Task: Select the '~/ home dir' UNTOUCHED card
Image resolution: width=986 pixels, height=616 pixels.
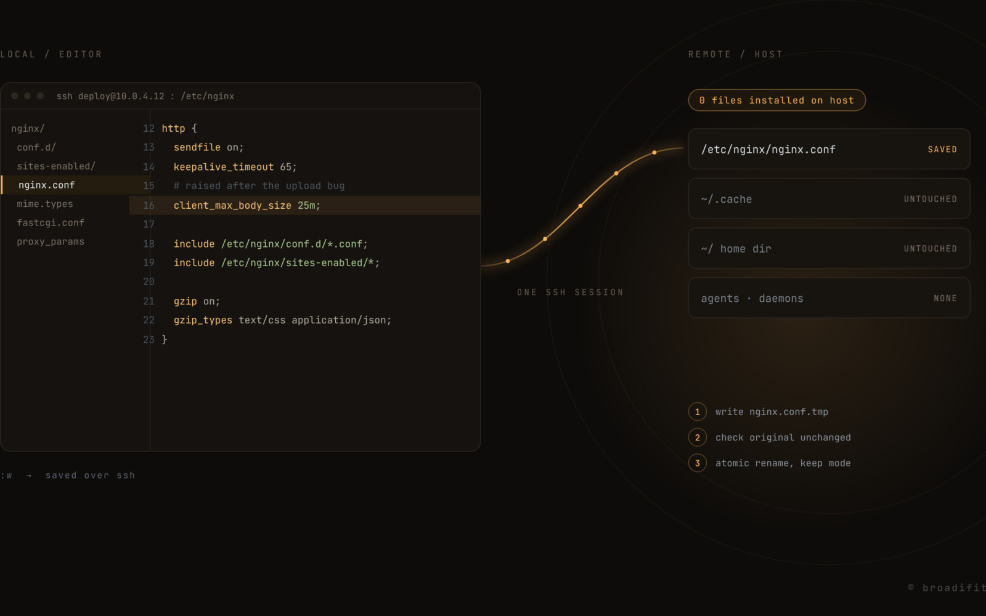Action: (x=829, y=248)
